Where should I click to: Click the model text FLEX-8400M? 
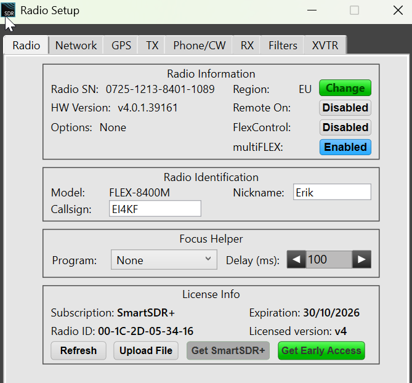pos(140,193)
